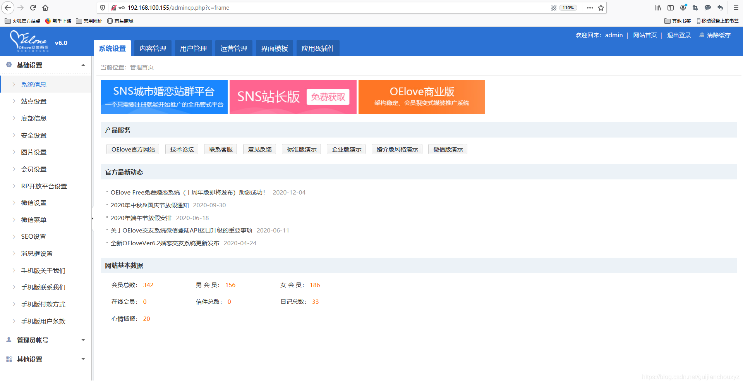This screenshot has height=384, width=743.
Task: Open the 婚介版风格演示 button
Action: 397,149
